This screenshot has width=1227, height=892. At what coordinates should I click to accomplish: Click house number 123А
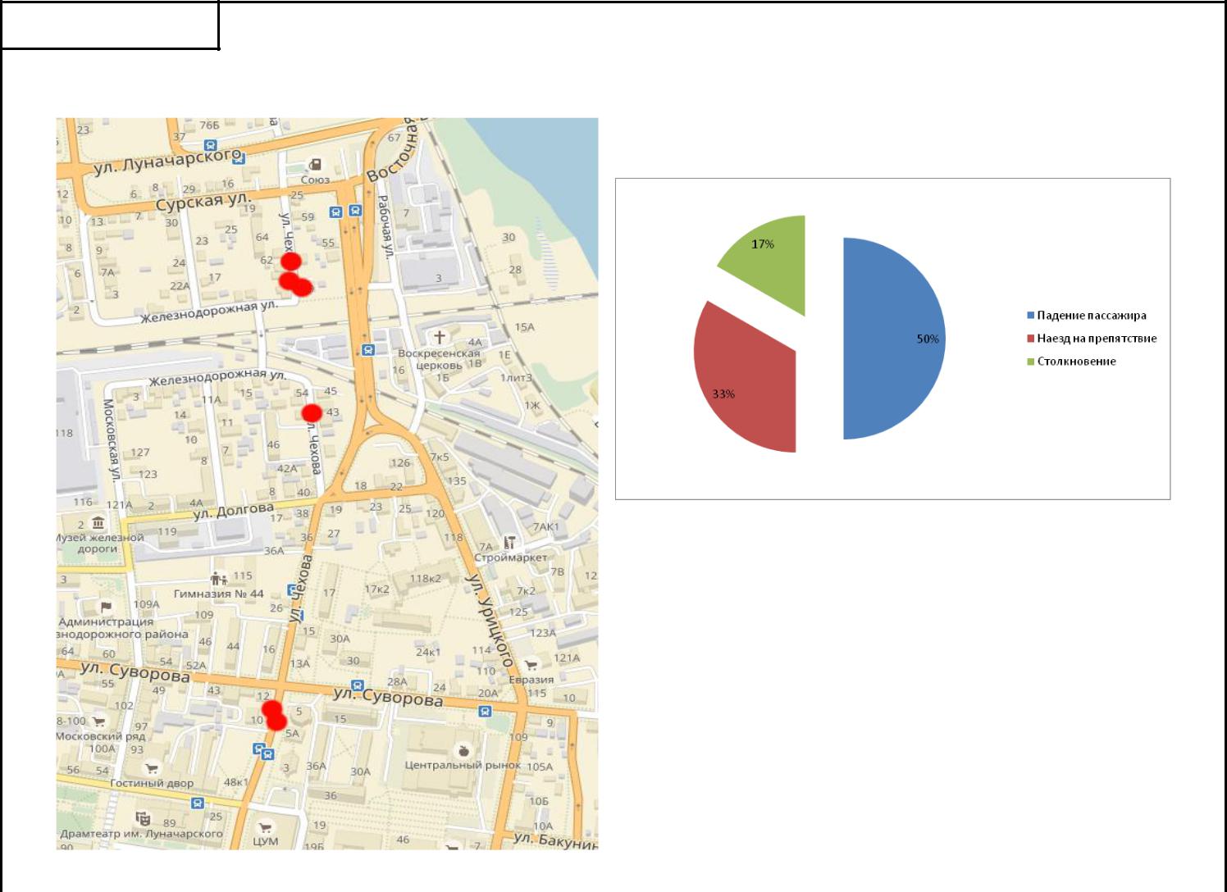(x=542, y=632)
